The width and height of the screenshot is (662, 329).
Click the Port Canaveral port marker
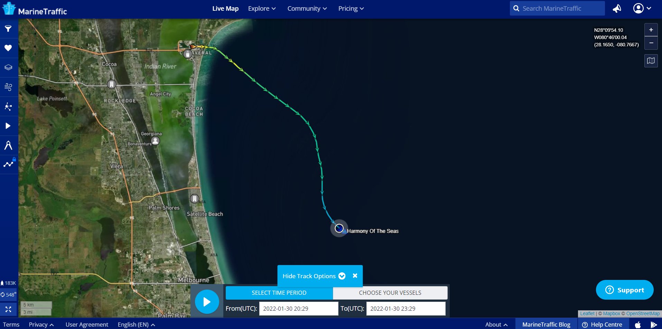point(187,54)
